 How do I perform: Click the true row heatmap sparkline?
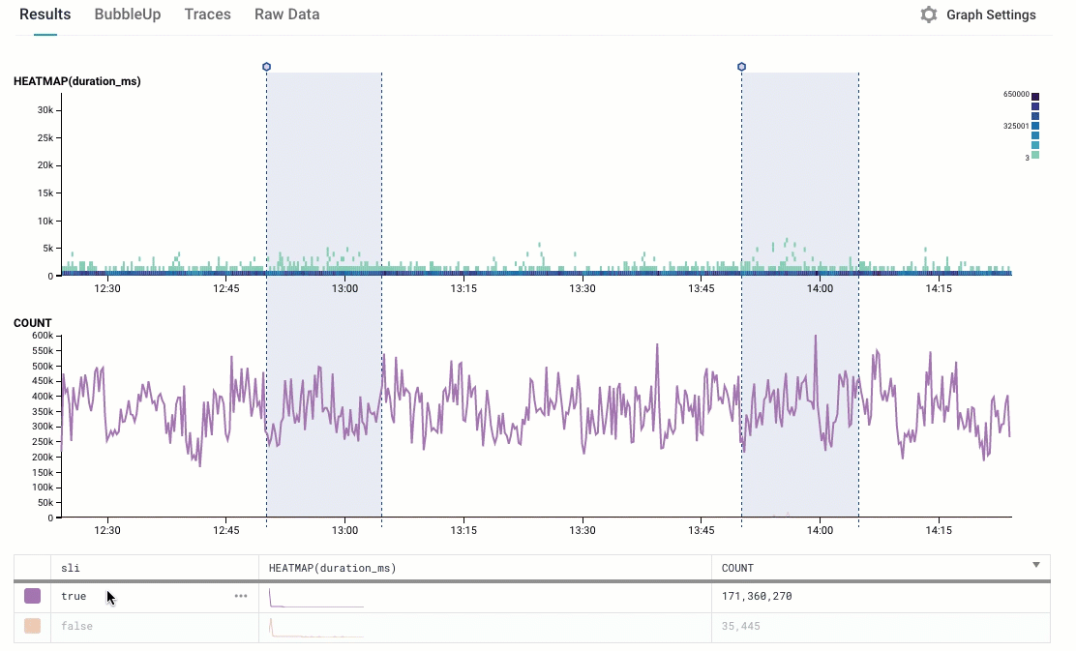(x=316, y=598)
